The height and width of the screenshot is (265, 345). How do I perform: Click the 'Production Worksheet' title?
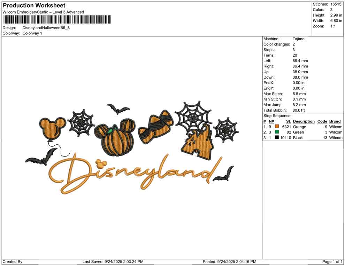(34, 6)
